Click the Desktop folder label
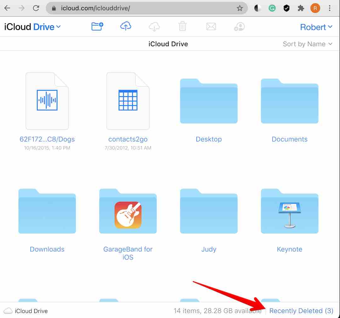Image resolution: width=340 pixels, height=318 pixels. [209, 139]
